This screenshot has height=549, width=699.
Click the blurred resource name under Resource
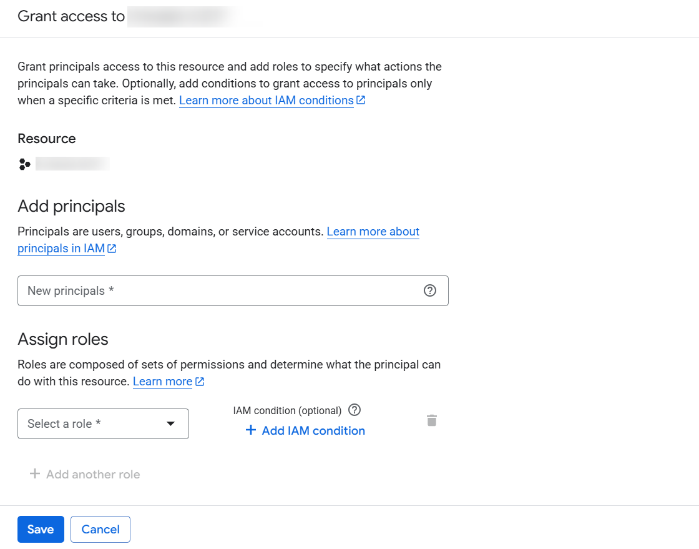[72, 164]
